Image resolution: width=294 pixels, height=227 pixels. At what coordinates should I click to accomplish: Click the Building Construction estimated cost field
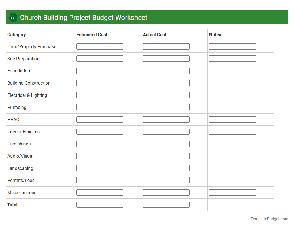[100, 83]
